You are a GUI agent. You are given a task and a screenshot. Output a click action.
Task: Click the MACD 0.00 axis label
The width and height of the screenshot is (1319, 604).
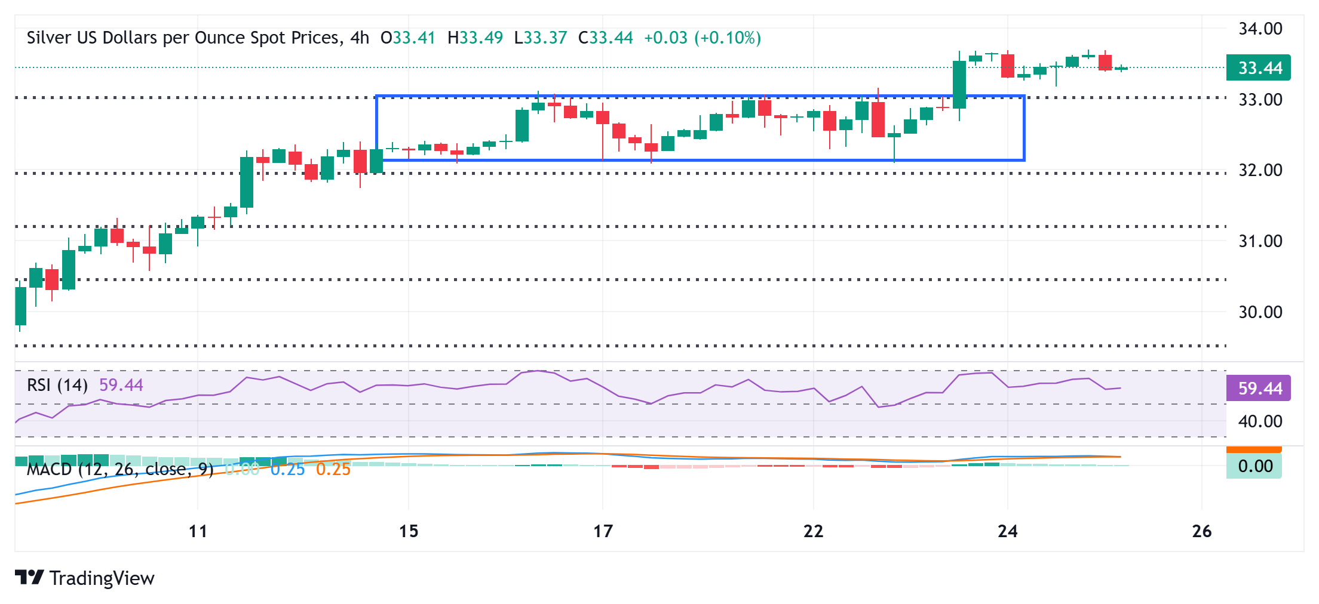(1254, 466)
